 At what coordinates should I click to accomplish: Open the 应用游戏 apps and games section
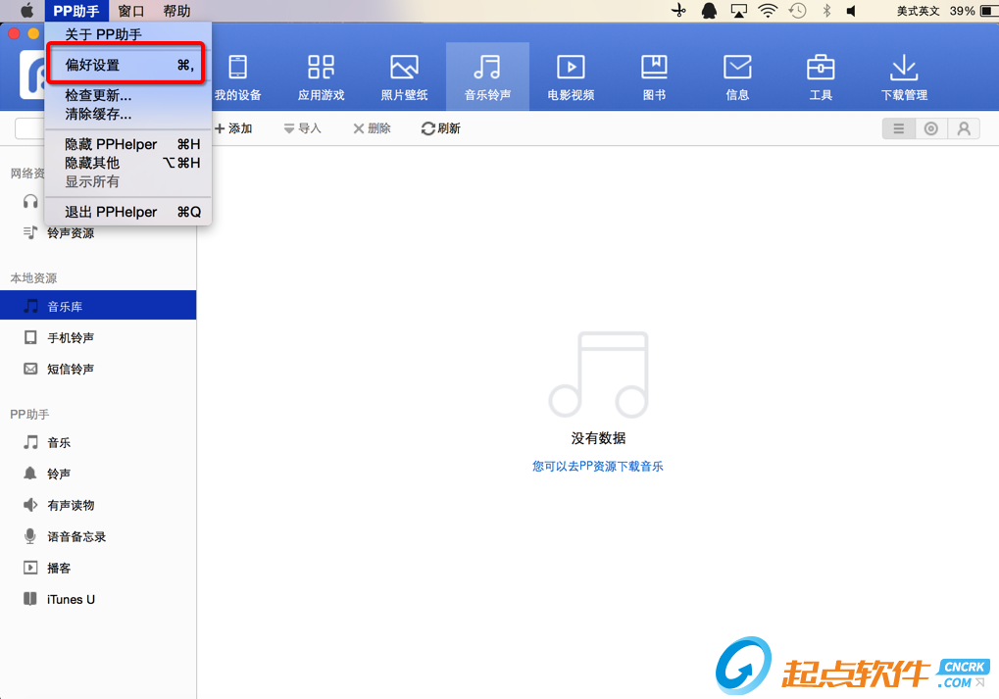[x=322, y=77]
